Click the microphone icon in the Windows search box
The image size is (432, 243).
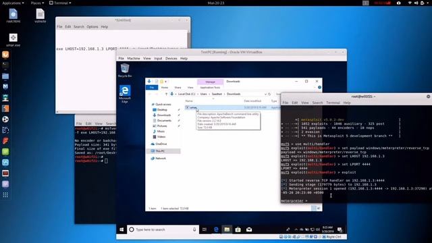194,230
